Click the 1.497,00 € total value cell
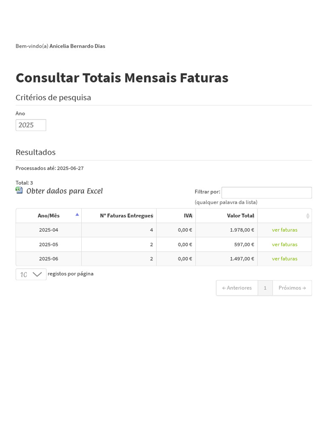Viewport: 327px width, 436px height. click(242, 258)
